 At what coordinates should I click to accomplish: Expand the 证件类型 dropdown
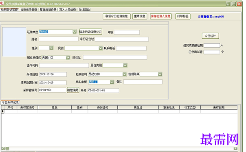[75, 32]
